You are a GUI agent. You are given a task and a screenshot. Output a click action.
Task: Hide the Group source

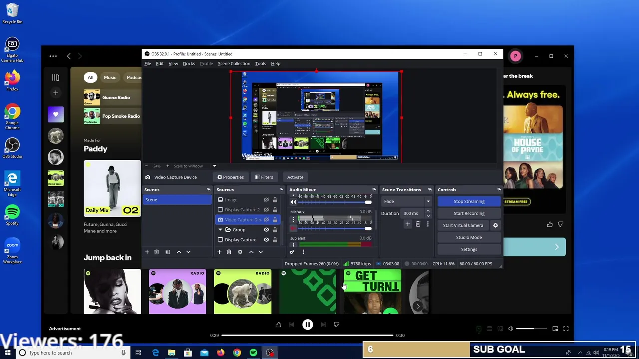pyautogui.click(x=266, y=230)
